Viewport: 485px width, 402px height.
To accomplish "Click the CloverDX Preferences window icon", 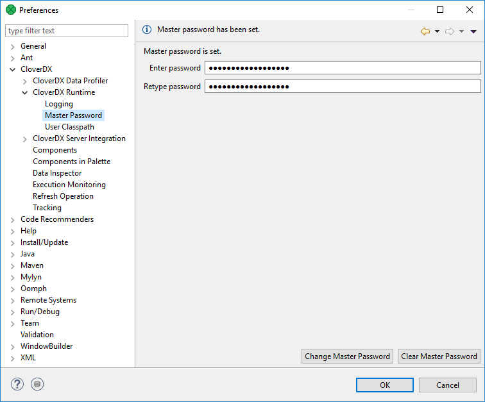I will click(10, 10).
